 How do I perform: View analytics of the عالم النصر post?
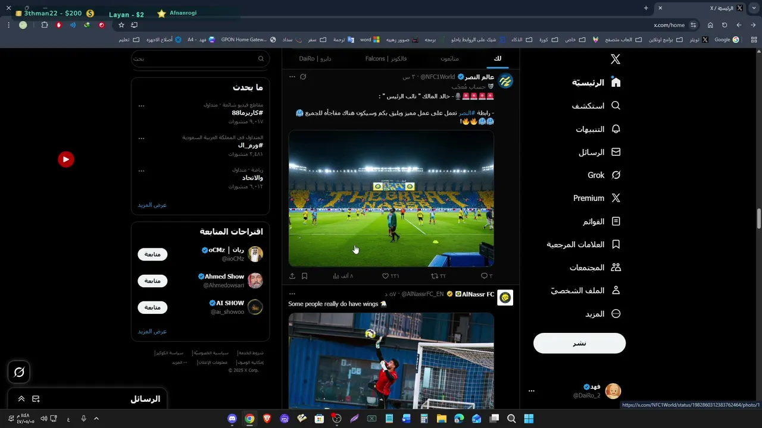pyautogui.click(x=343, y=276)
